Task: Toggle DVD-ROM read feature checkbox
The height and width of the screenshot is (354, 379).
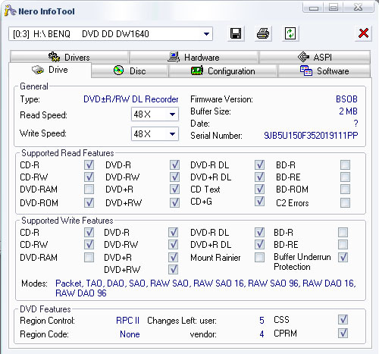Action: click(x=89, y=202)
